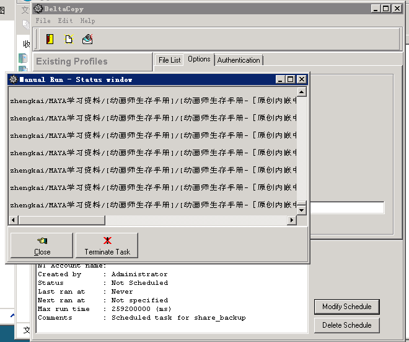The height and width of the screenshot is (342, 409).
Task: Click 'Status : Not Scheduled' line
Action: [x=103, y=283]
